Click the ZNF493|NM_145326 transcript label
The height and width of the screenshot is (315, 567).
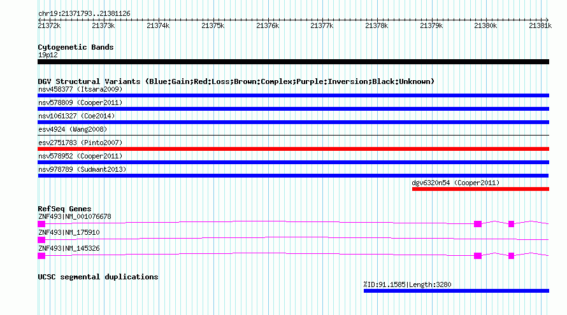(69, 249)
